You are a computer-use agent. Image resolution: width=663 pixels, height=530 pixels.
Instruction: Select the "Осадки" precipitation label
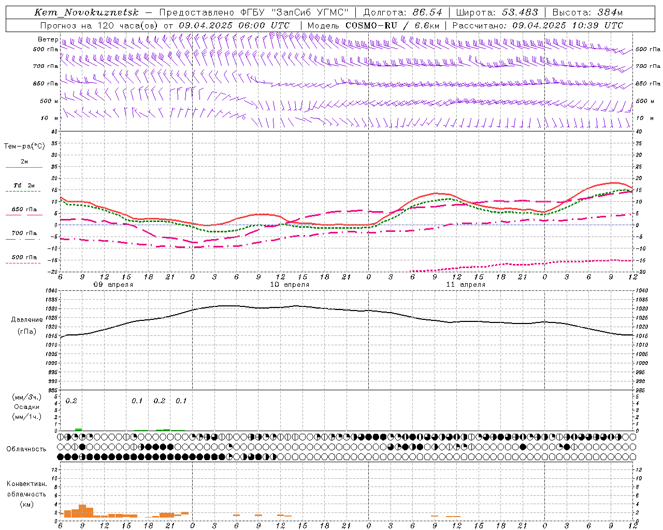point(27,407)
